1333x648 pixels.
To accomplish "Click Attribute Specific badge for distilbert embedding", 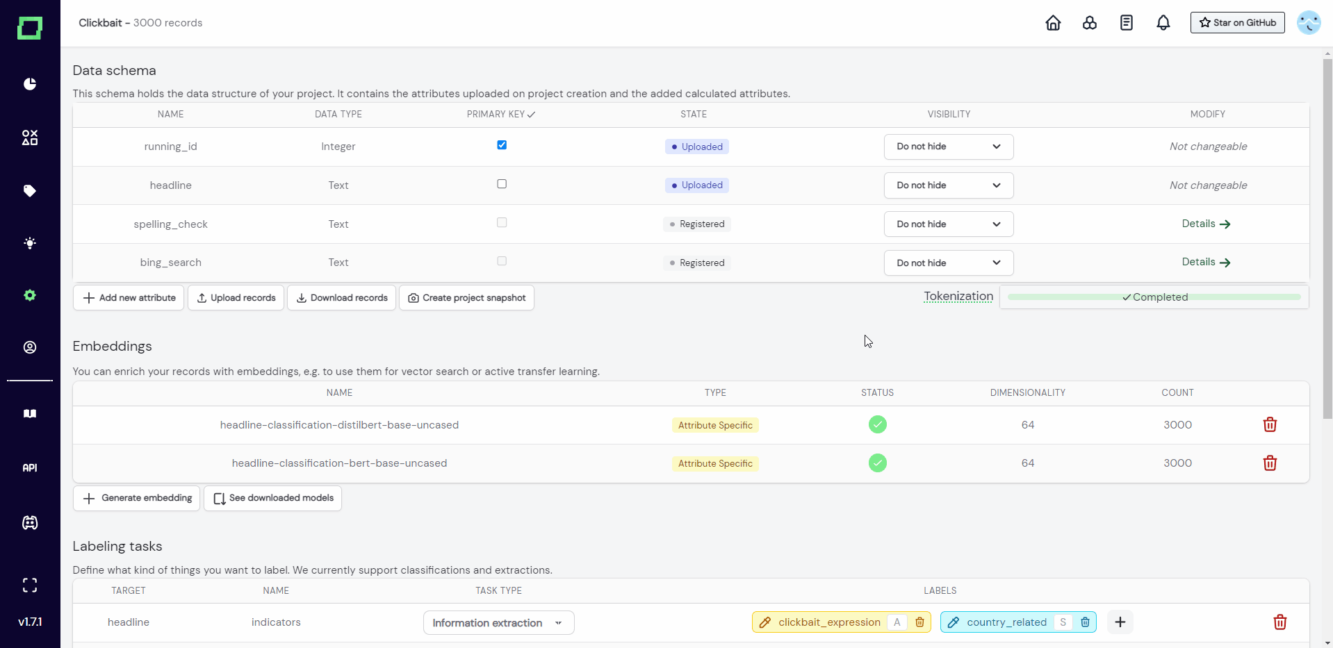I will (x=715, y=425).
